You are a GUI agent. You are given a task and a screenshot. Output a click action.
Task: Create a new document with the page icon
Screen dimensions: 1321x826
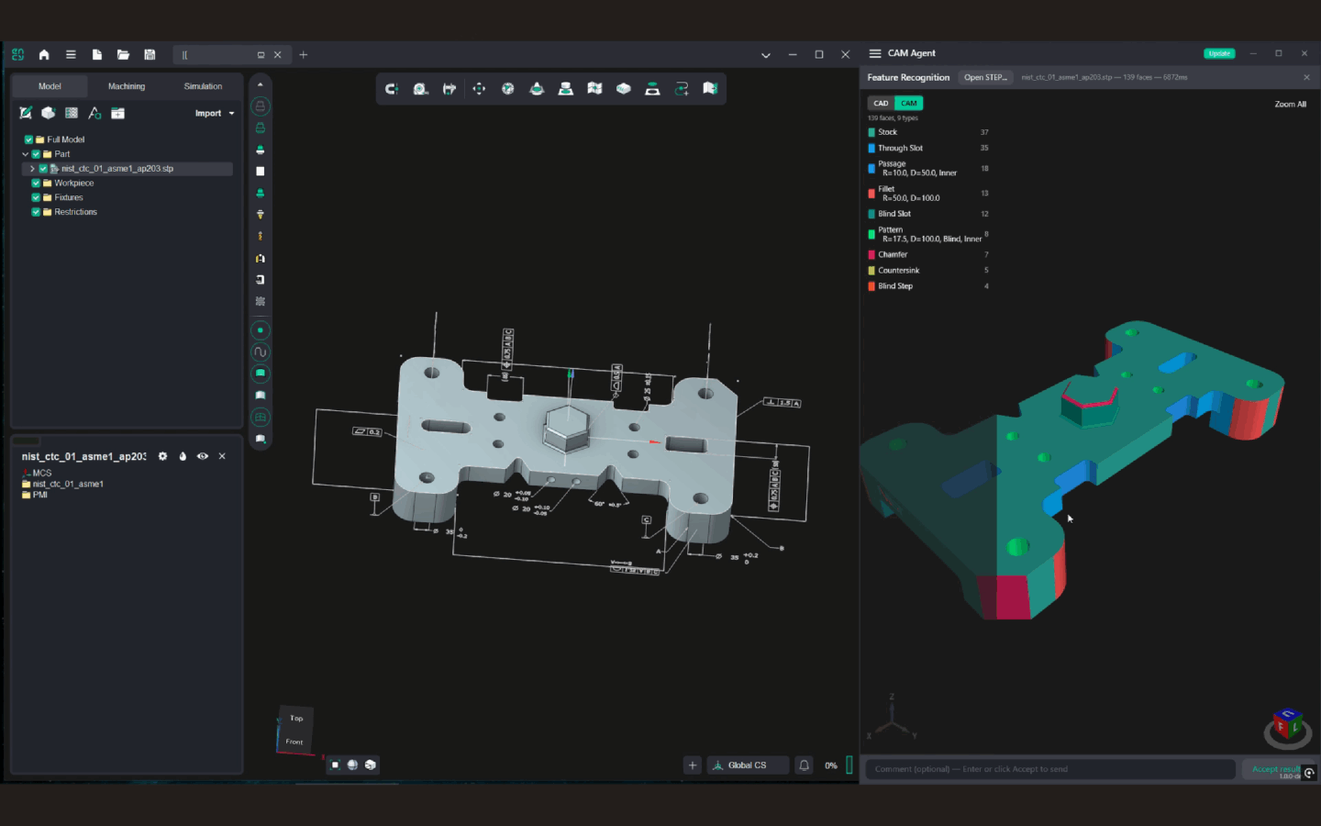click(96, 55)
